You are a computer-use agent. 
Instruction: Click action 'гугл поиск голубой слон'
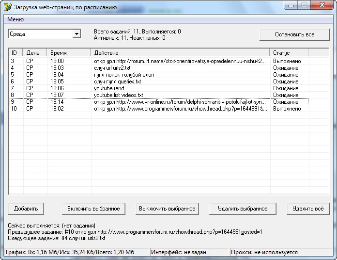[124, 75]
